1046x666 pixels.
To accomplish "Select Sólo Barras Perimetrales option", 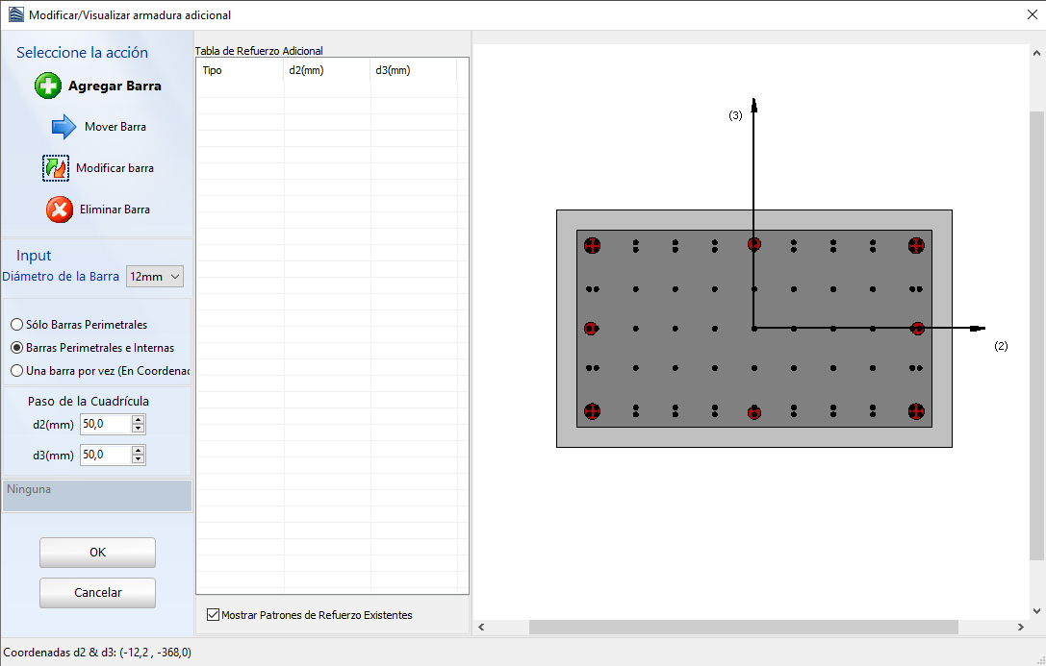I will [x=17, y=325].
